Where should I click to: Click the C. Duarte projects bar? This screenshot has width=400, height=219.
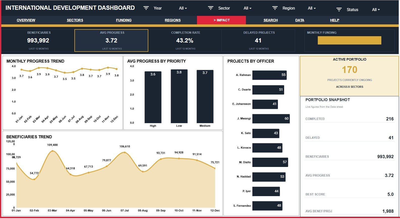[x=268, y=90]
